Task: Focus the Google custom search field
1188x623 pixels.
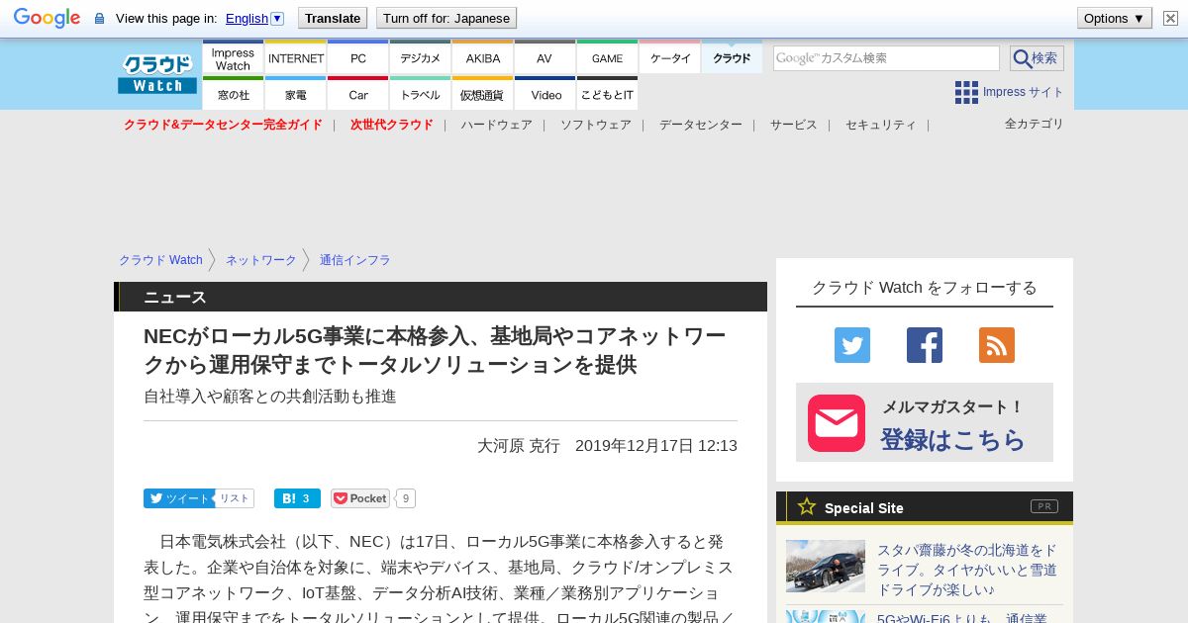Action: point(886,58)
